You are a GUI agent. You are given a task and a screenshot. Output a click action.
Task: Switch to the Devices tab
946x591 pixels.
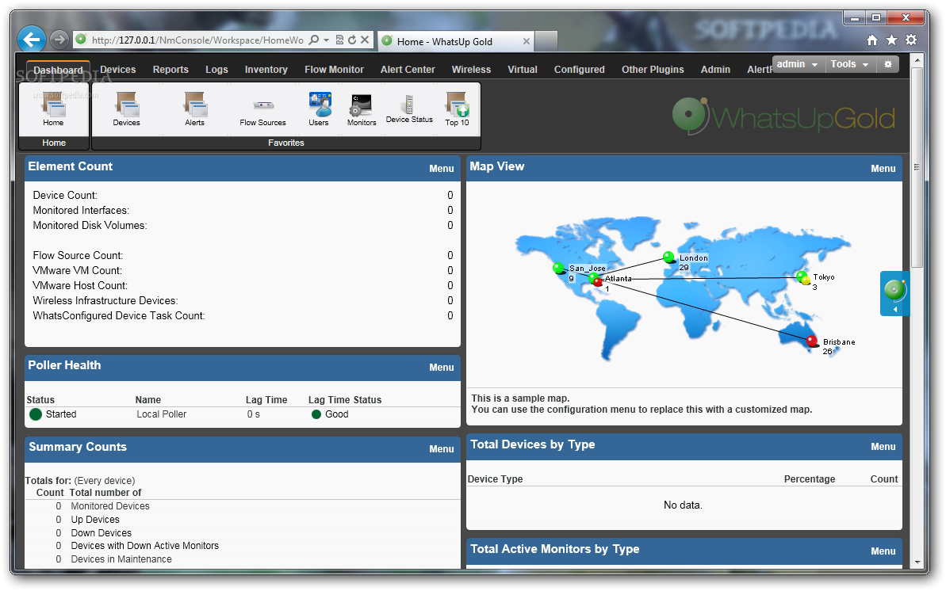click(x=117, y=70)
